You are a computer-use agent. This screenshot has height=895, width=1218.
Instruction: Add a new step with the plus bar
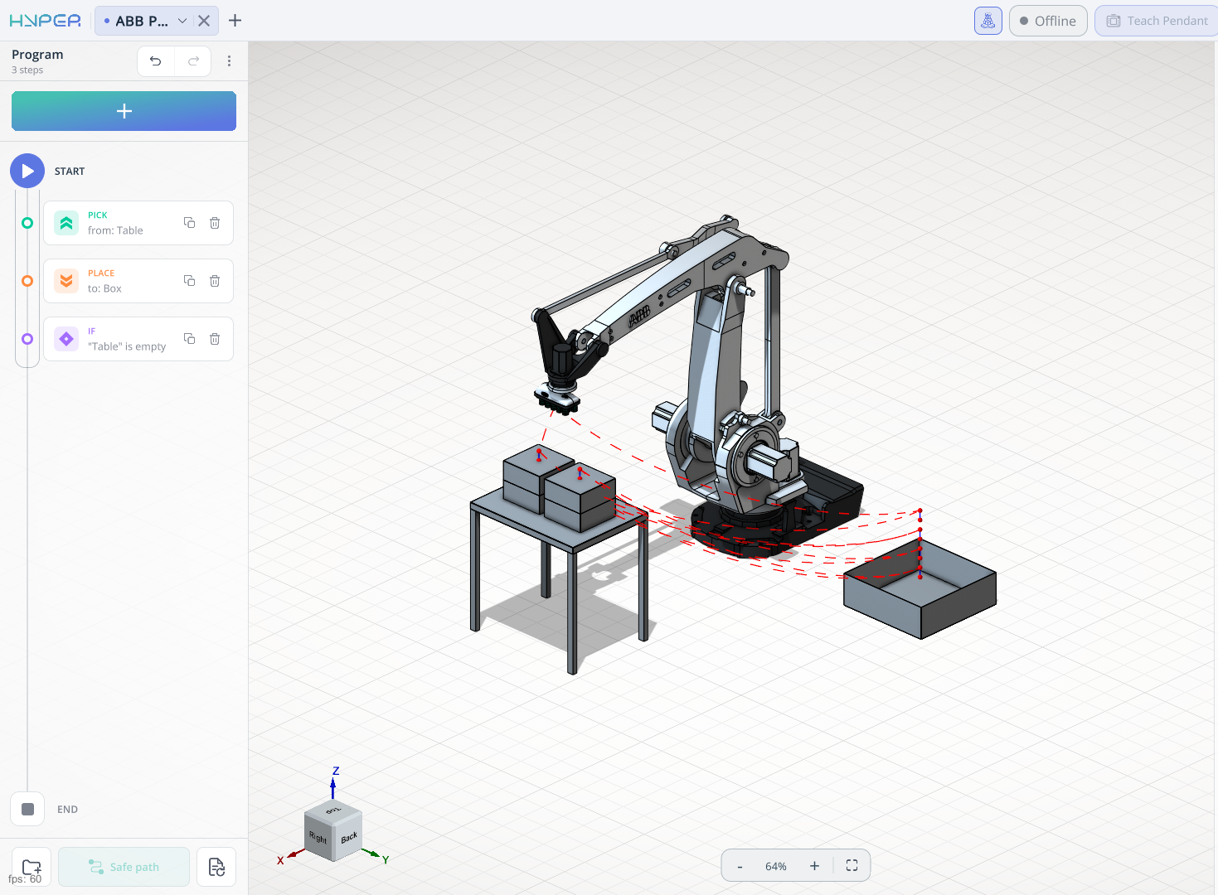(124, 111)
